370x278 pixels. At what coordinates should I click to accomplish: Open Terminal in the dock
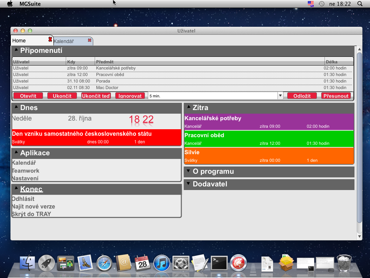[219, 263]
